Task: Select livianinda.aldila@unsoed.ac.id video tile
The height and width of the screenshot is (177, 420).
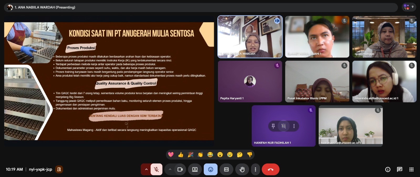Action: [x=384, y=81]
